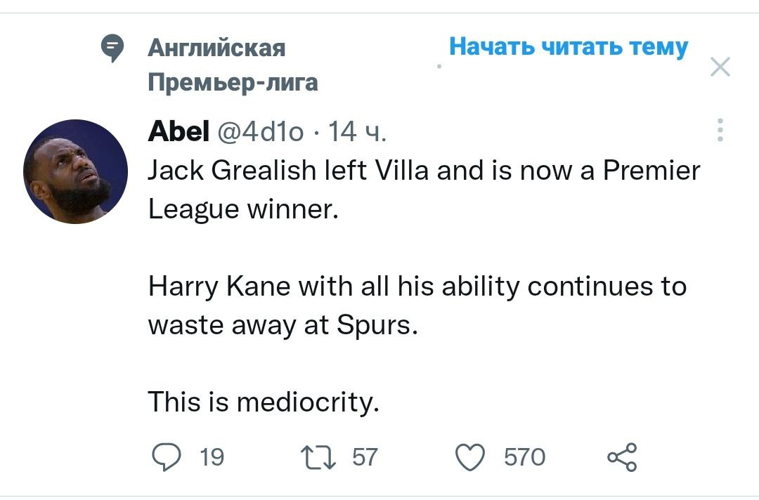Open the three-dot more options menu
The height and width of the screenshot is (500, 759).
(x=720, y=130)
